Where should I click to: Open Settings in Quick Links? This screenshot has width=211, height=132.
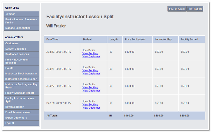22,14
